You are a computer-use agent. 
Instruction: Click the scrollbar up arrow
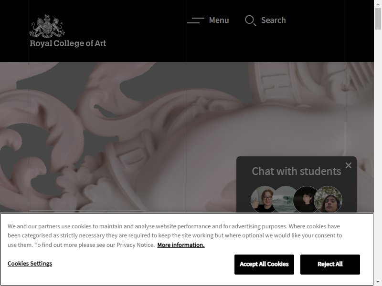(x=378, y=3)
